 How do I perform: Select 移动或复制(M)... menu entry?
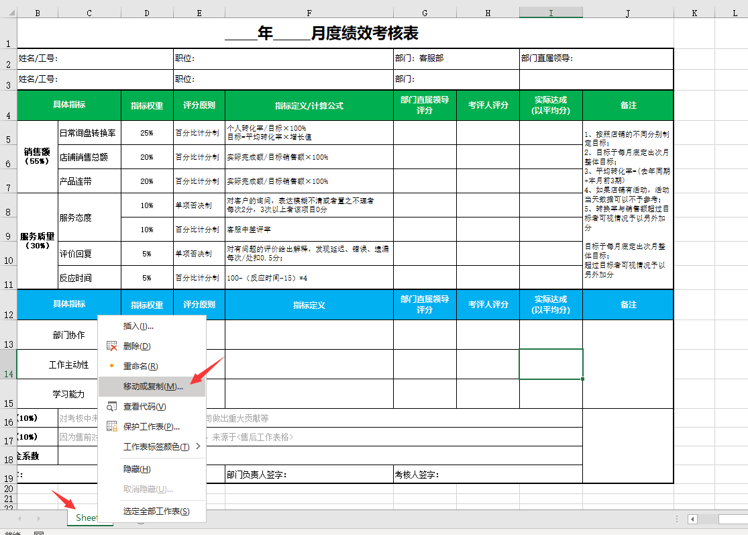point(153,386)
